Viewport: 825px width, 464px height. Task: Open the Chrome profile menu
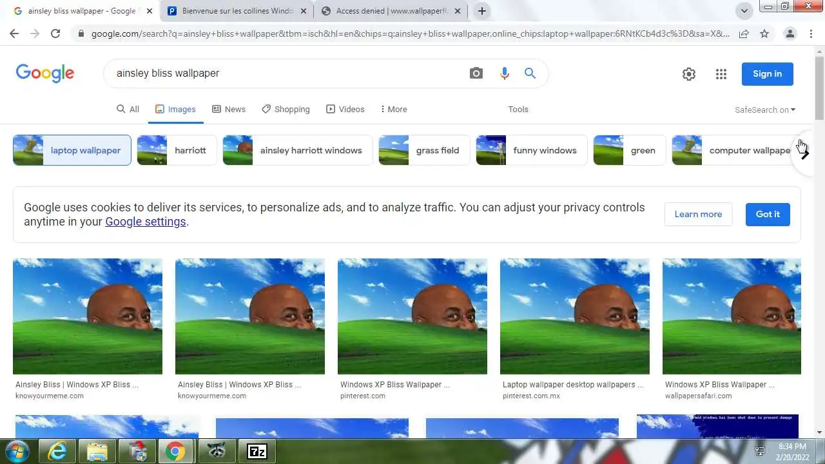click(790, 34)
